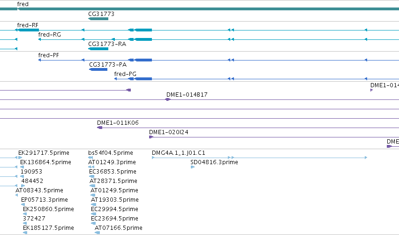Select the DME1-020I24 purple start glyph
399x235 pixels.
pos(151,137)
